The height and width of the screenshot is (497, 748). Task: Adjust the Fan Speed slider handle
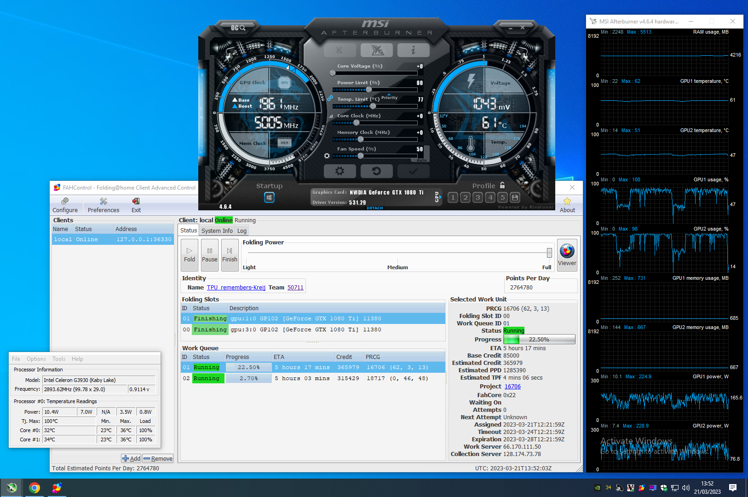[x=361, y=156]
